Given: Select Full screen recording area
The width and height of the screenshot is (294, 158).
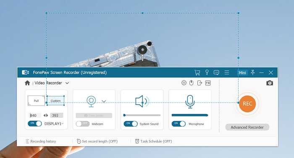Looking at the screenshot, I should coord(36,101).
